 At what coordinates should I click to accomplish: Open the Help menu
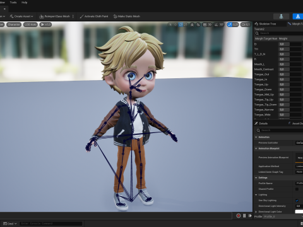25,3
